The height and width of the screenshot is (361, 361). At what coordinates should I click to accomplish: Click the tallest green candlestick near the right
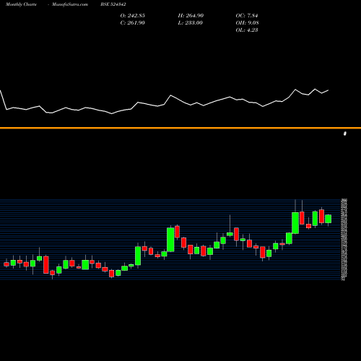[x=295, y=223]
